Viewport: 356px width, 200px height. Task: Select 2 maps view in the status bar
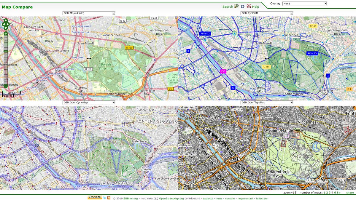coord(327,193)
